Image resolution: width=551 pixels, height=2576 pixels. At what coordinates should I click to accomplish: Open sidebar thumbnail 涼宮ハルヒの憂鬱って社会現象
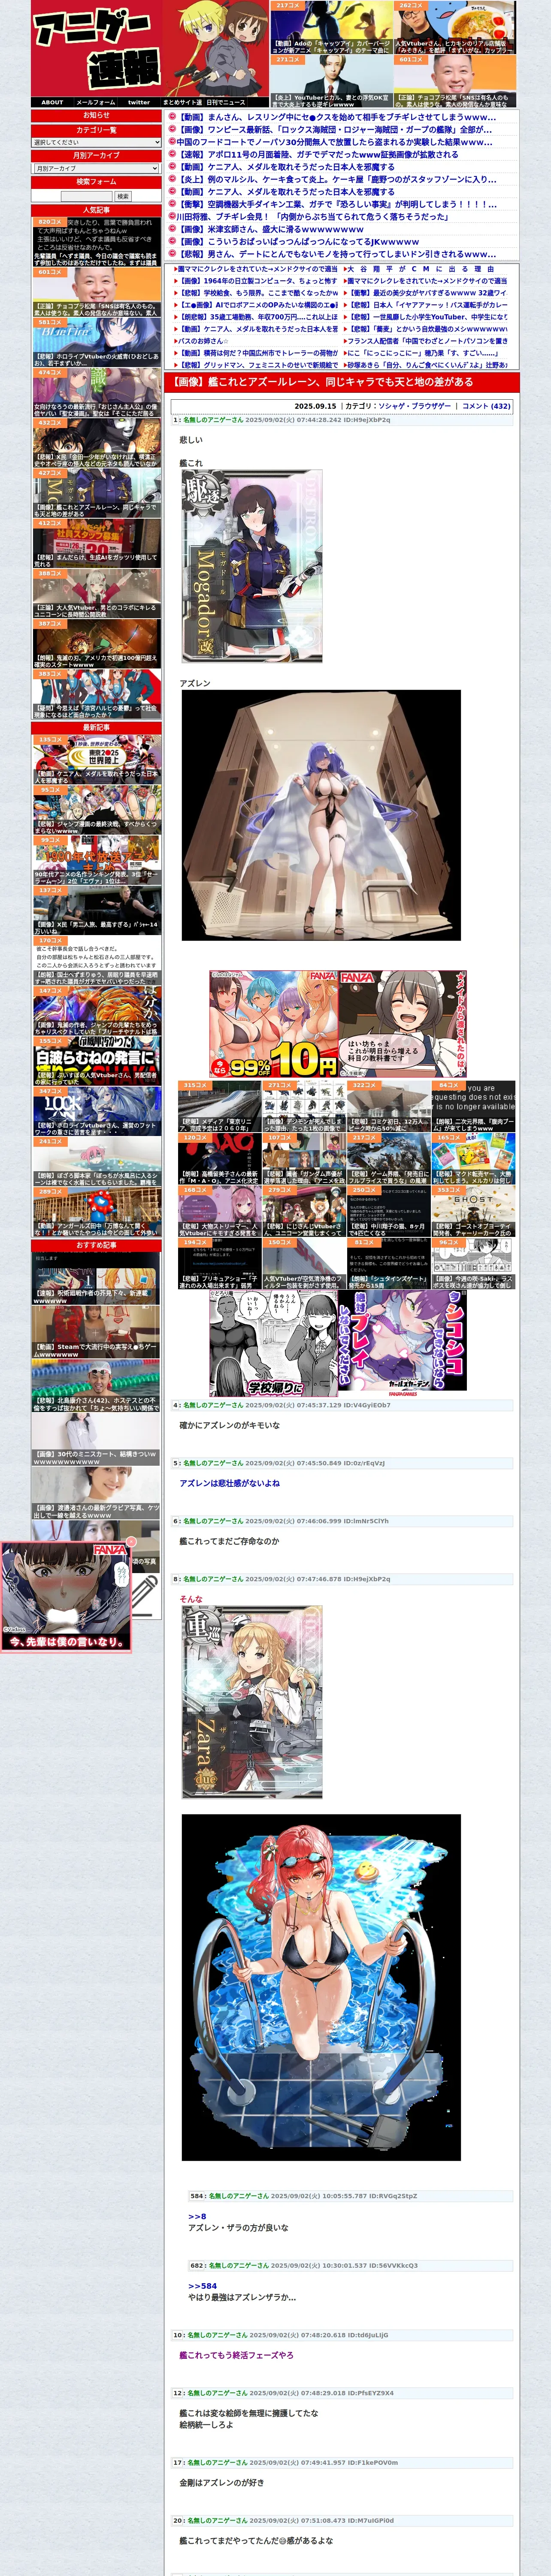coord(96,694)
